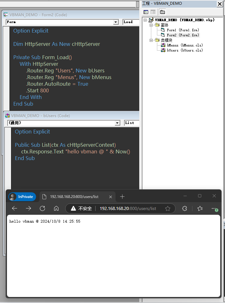
Task: Click the List procedure combo in bUsers code
Action: pos(132,123)
